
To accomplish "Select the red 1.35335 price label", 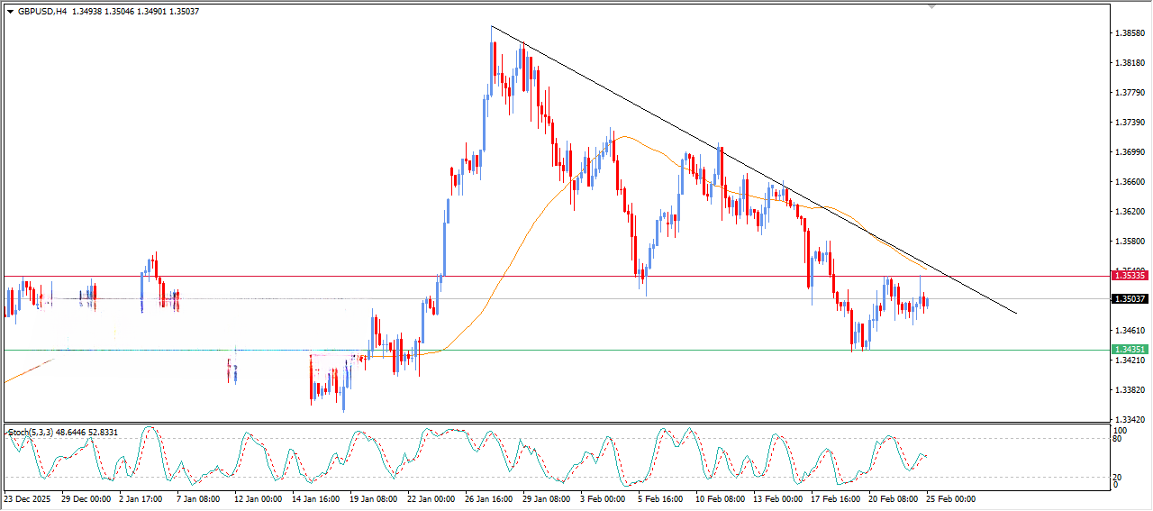I will click(1130, 277).
